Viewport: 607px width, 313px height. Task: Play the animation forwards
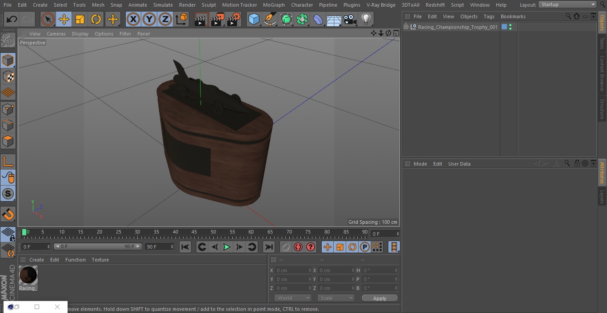coord(227,247)
